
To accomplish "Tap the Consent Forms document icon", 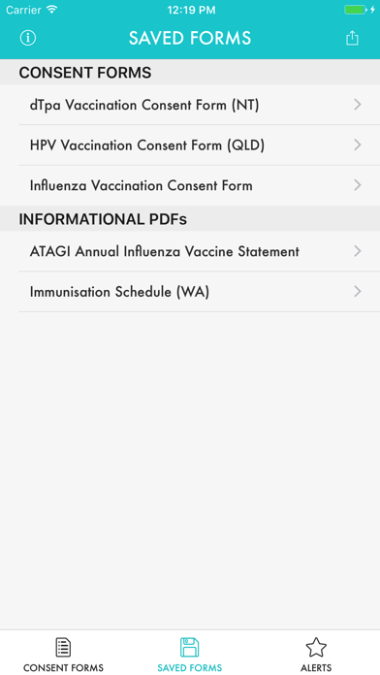I will [63, 647].
